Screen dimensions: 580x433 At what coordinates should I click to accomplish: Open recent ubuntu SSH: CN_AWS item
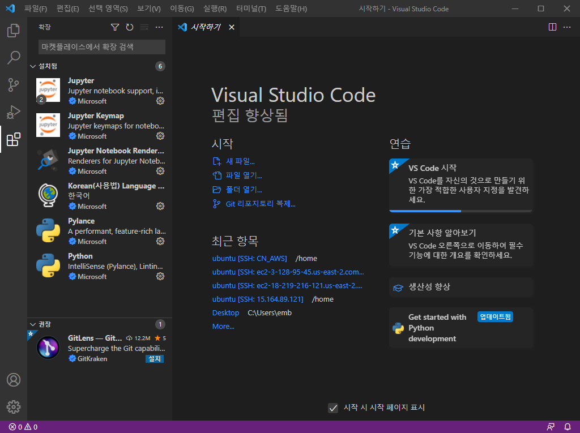click(x=250, y=259)
